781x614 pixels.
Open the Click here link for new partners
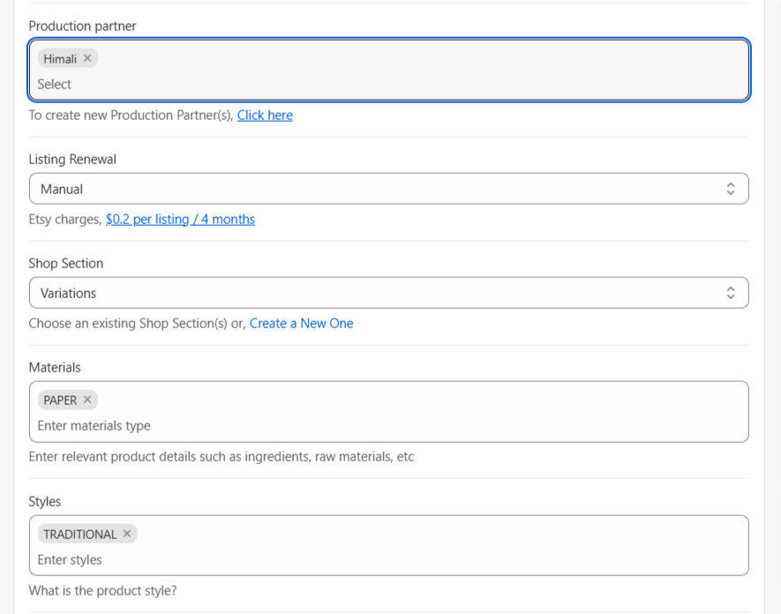(x=265, y=115)
